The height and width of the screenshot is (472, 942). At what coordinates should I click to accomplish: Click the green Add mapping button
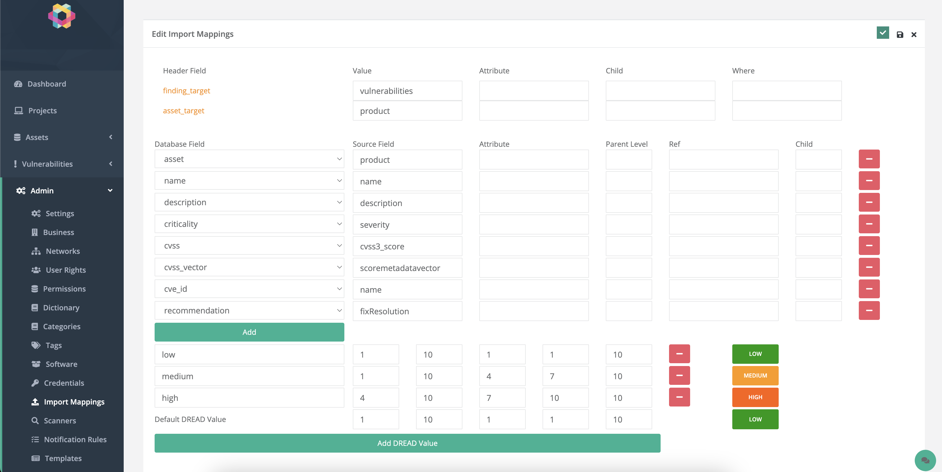point(249,332)
